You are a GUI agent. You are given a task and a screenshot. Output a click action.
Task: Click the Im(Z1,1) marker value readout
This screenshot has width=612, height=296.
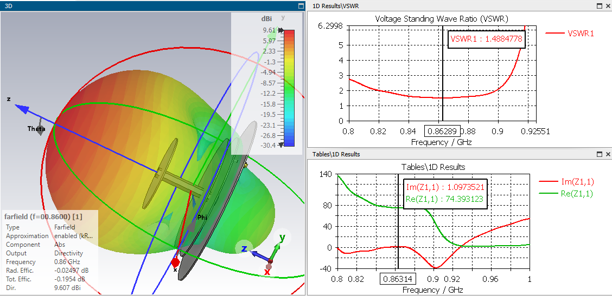444,186
